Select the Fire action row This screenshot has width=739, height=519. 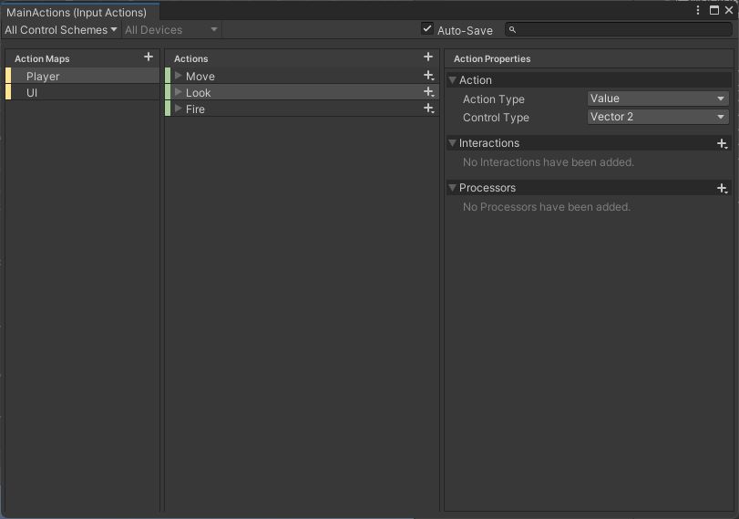(x=302, y=109)
